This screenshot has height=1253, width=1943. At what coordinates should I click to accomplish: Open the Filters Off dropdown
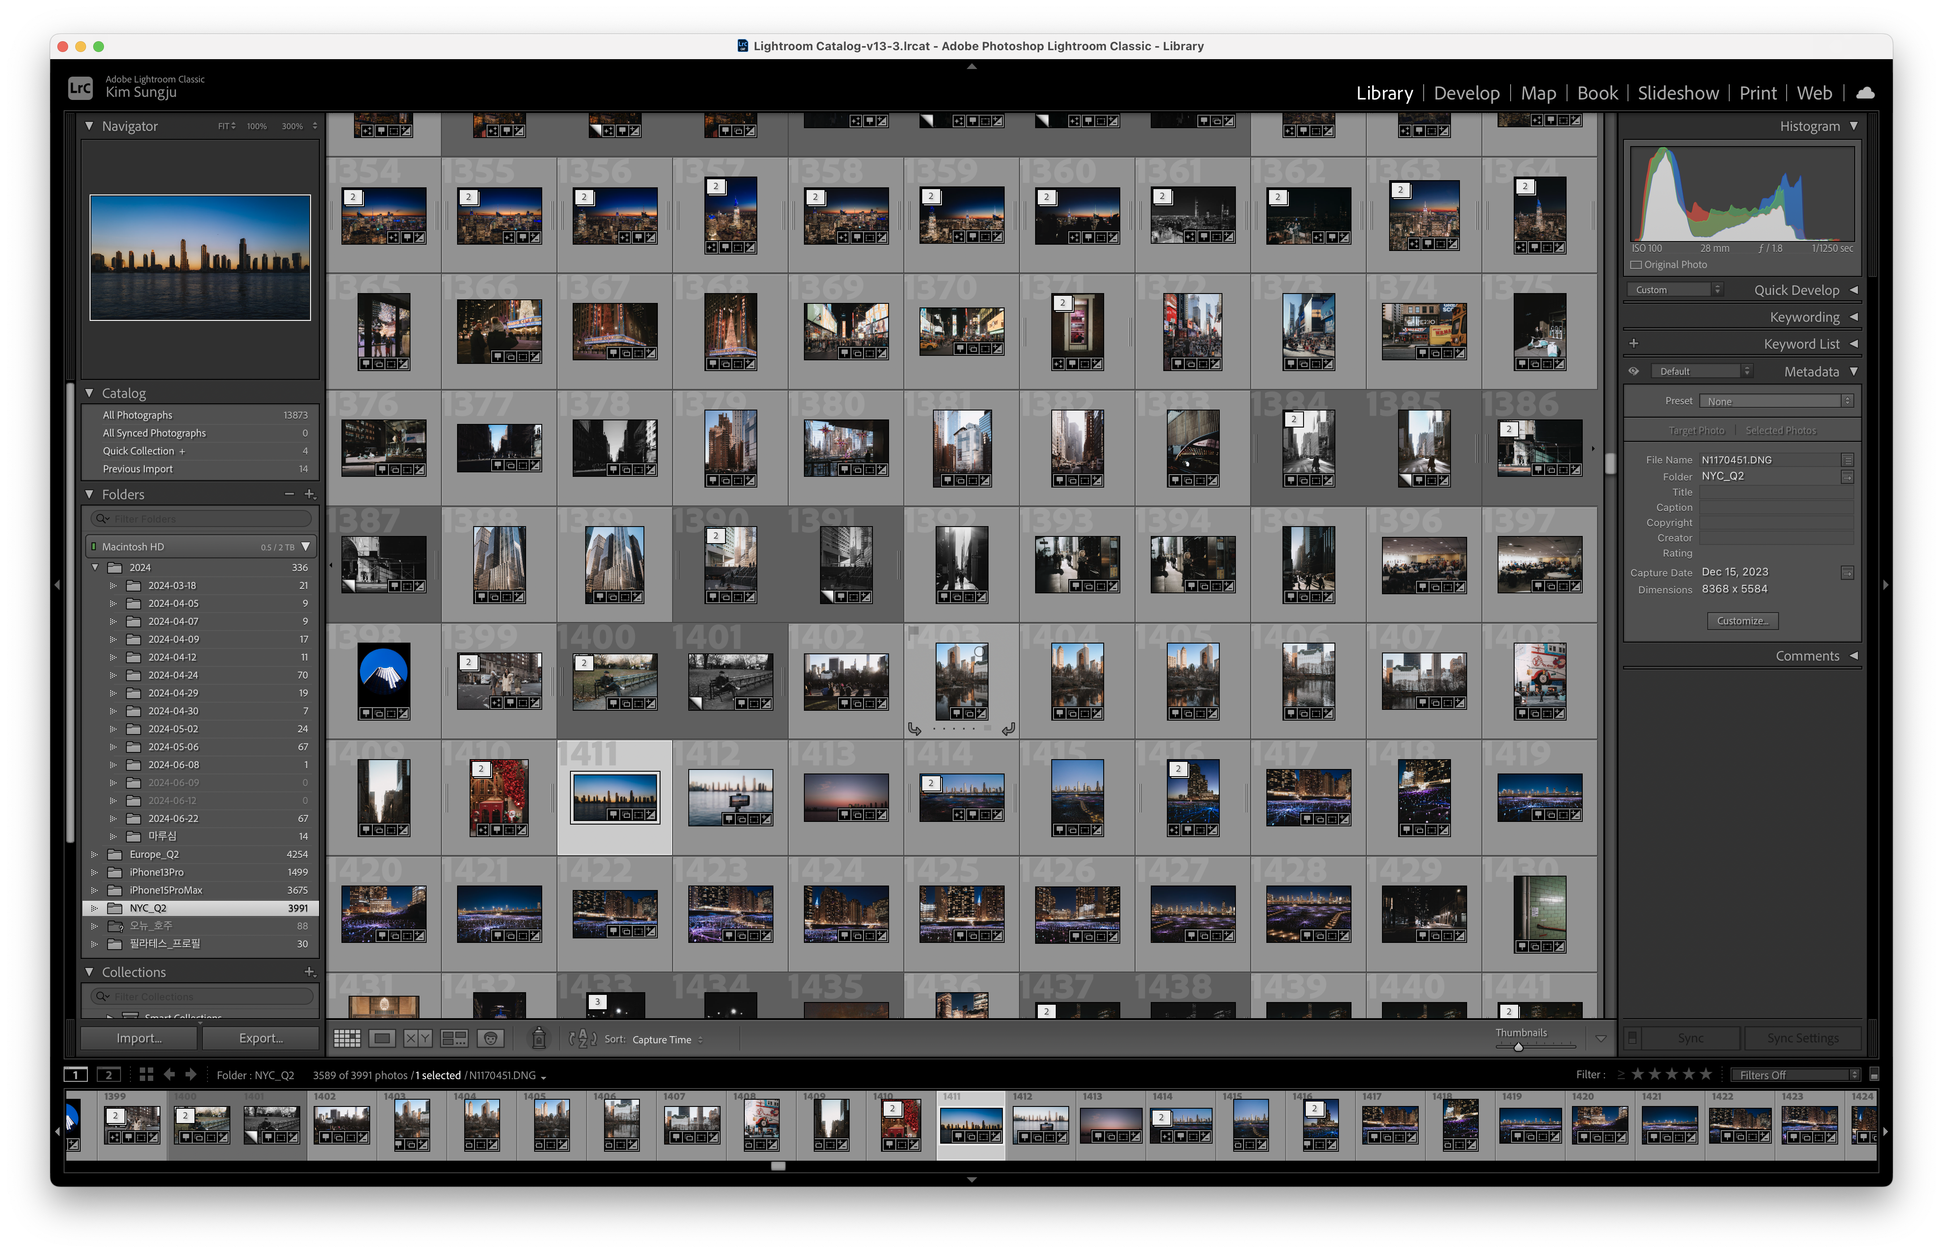pyautogui.click(x=1795, y=1075)
